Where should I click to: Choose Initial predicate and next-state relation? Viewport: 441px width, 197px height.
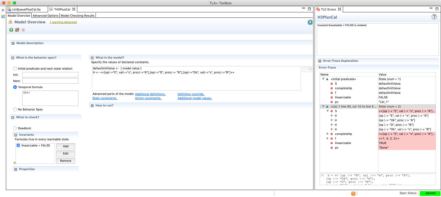(15, 69)
